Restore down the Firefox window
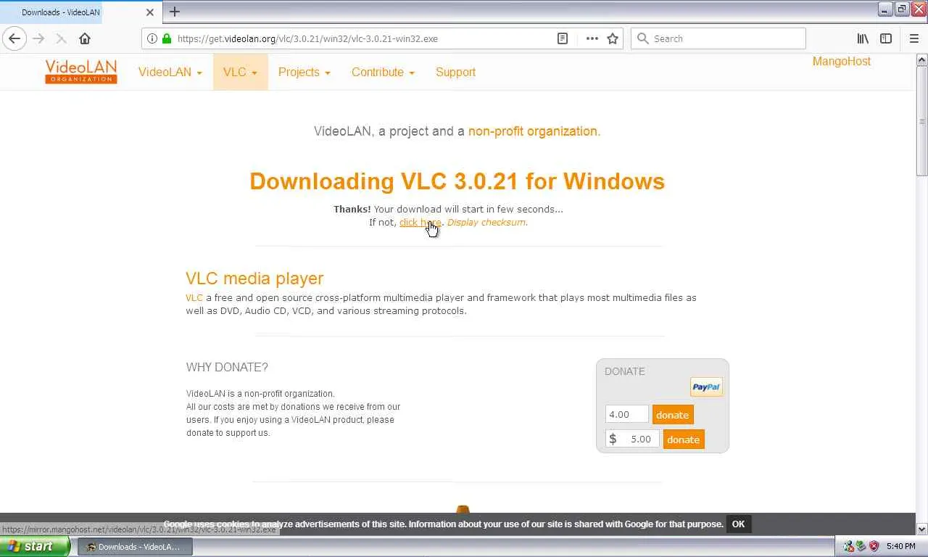This screenshot has width=928, height=557. click(902, 9)
